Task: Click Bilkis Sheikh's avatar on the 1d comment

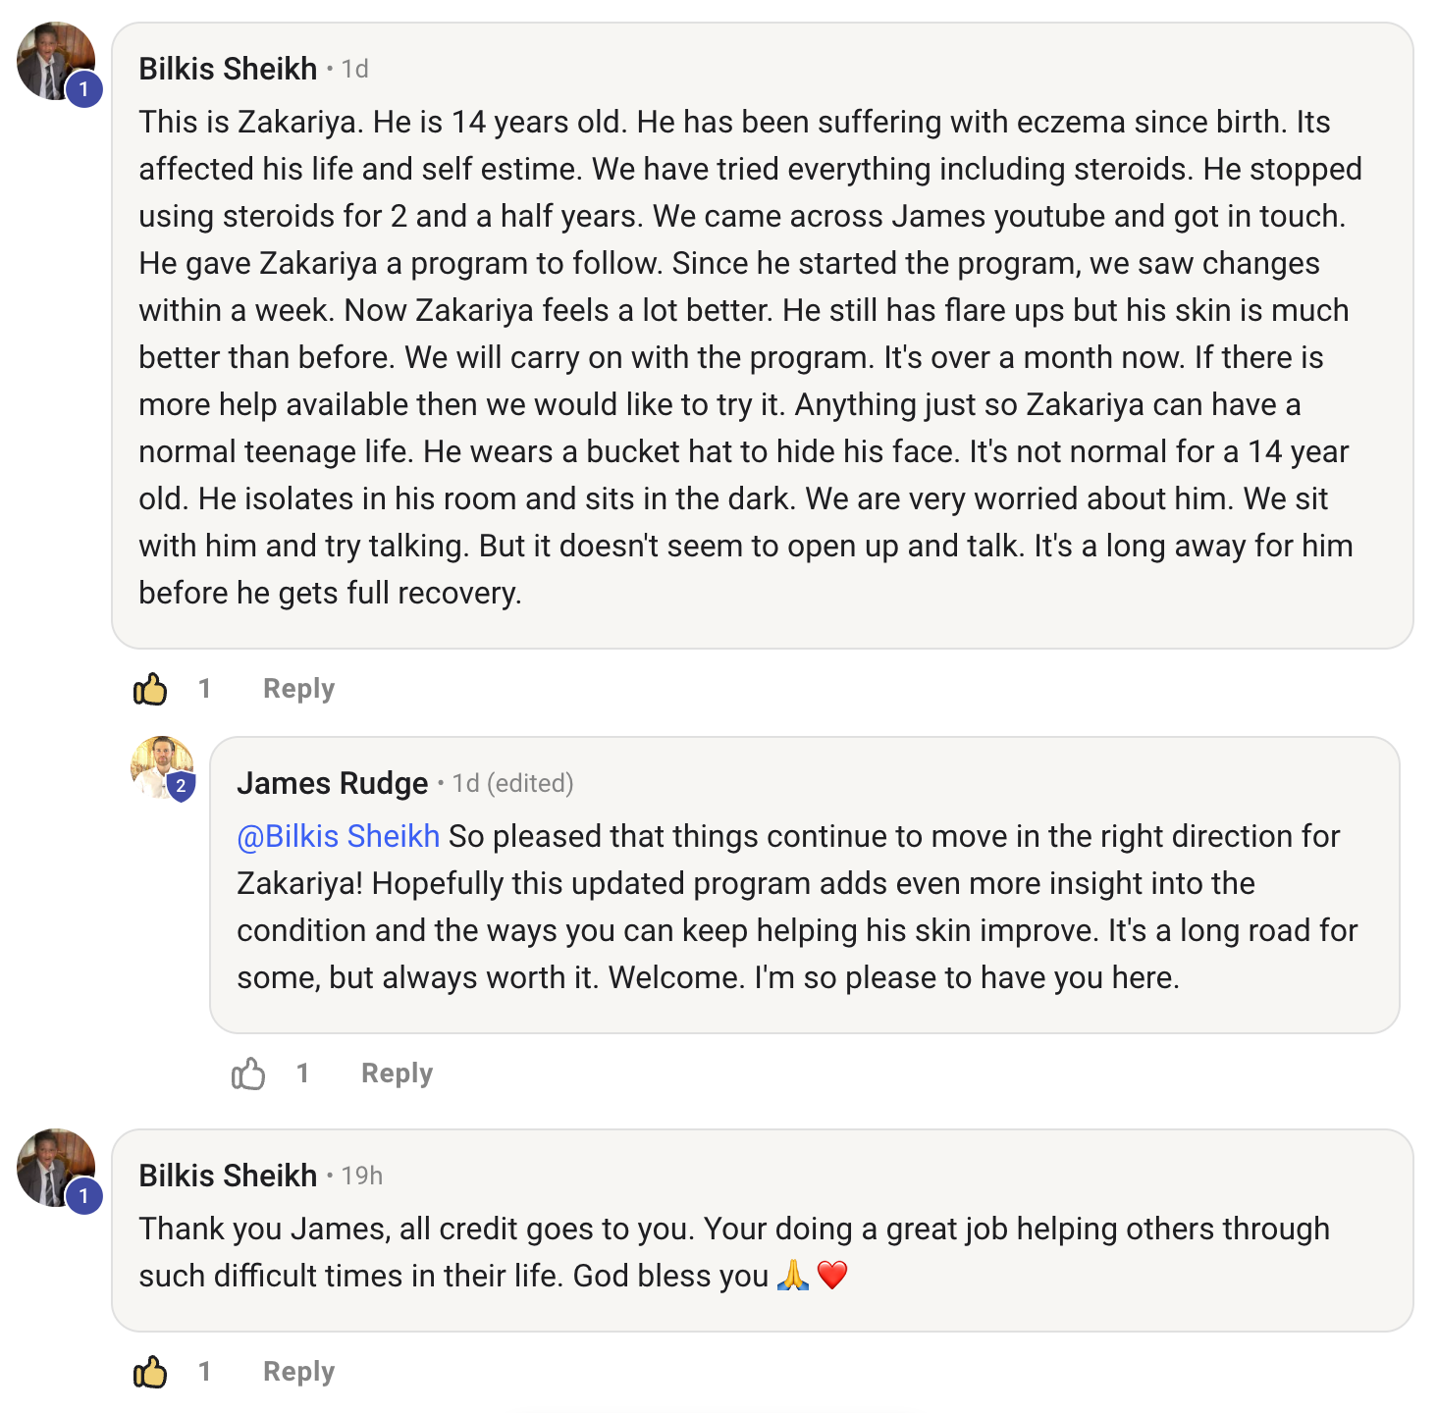Action: (x=53, y=59)
